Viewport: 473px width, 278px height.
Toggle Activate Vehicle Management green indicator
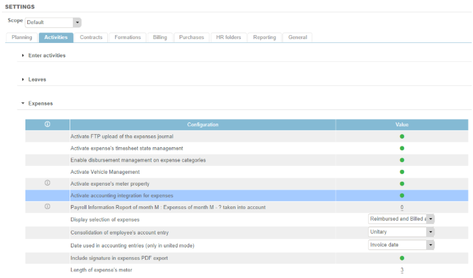pos(401,172)
